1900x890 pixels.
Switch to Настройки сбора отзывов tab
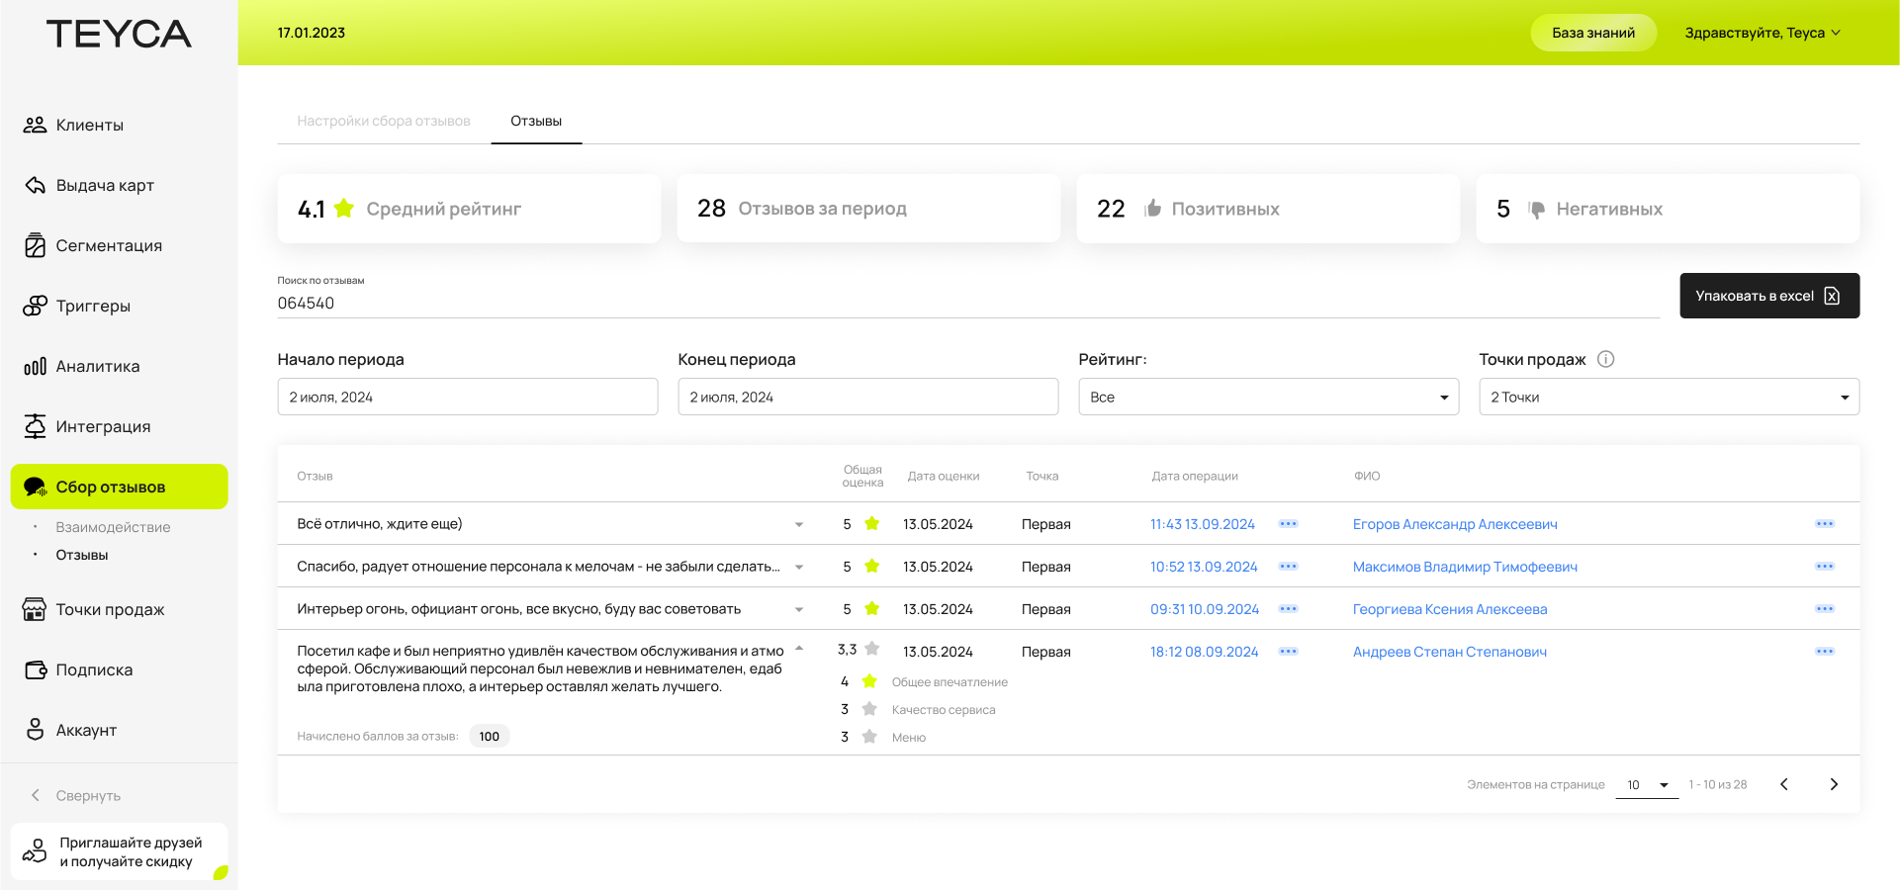point(384,121)
